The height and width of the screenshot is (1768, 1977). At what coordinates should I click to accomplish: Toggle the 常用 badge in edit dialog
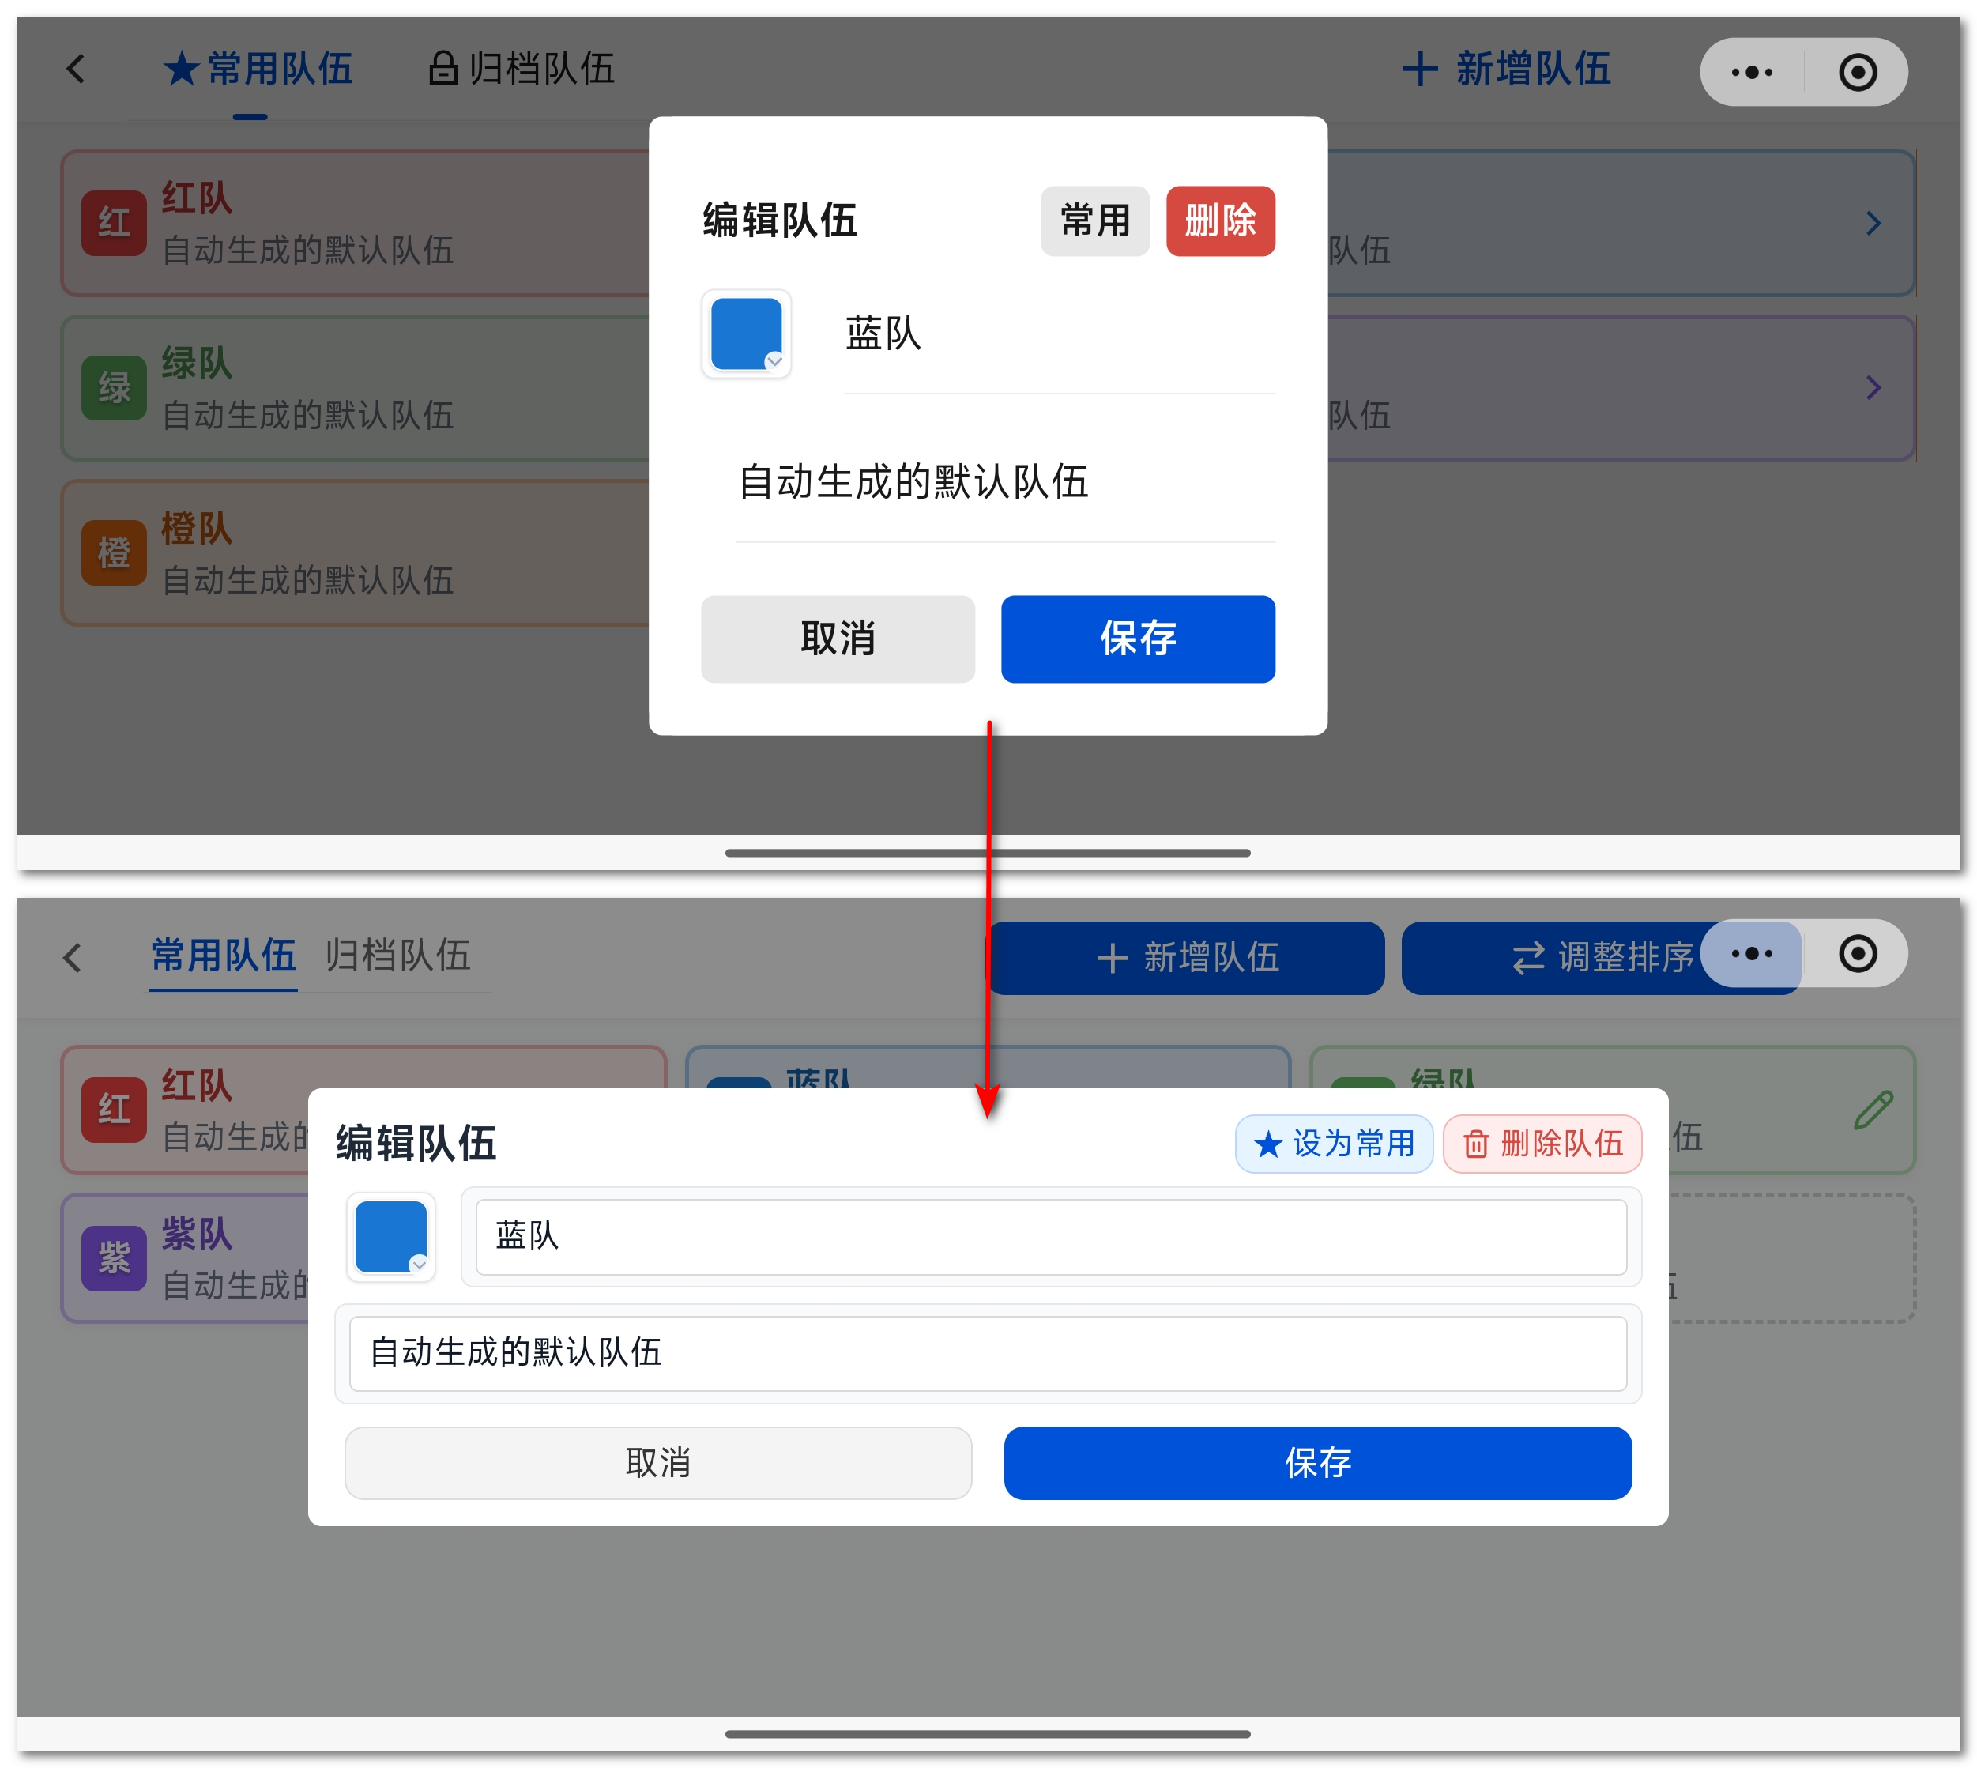click(x=1095, y=221)
